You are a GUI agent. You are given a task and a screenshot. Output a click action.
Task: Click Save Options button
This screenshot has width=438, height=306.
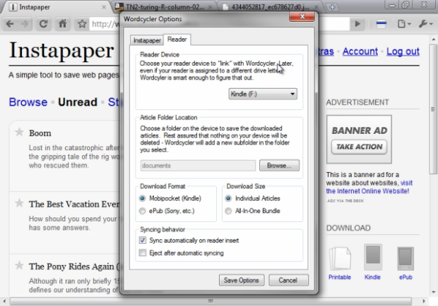(242, 280)
